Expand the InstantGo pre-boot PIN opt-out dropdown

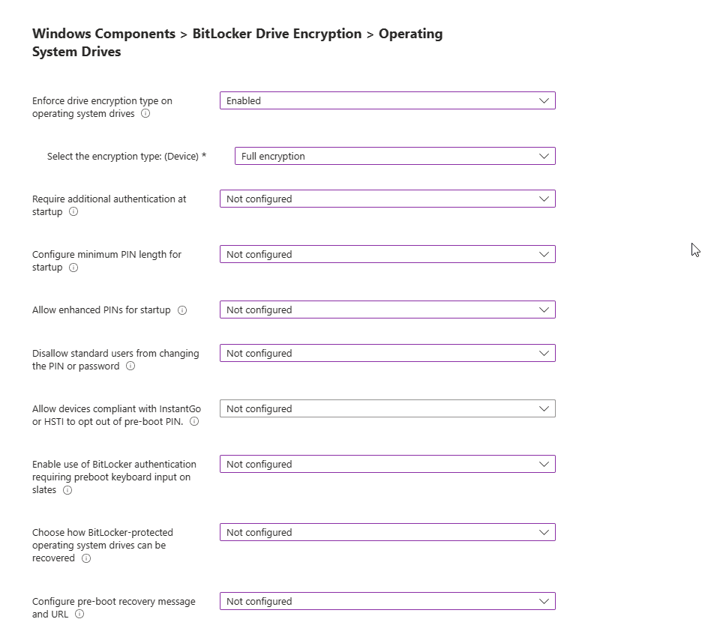point(387,408)
